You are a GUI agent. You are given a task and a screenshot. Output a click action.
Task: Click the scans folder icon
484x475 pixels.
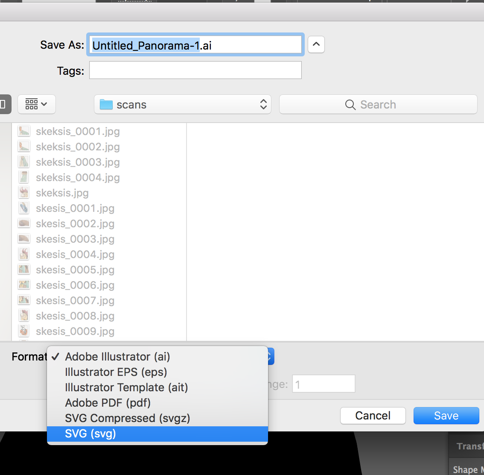point(106,104)
